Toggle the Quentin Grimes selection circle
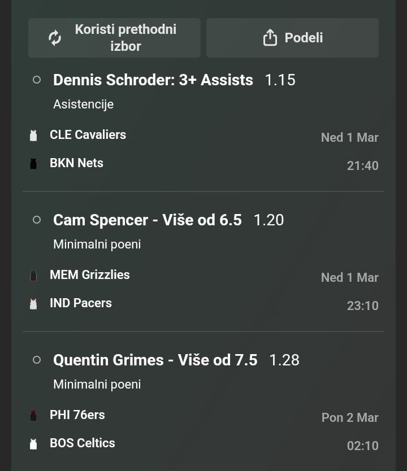The width and height of the screenshot is (407, 471). pos(37,360)
